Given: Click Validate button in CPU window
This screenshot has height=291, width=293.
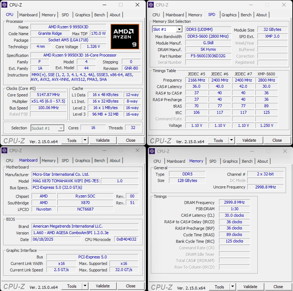Looking at the screenshot, I should (x=103, y=140).
